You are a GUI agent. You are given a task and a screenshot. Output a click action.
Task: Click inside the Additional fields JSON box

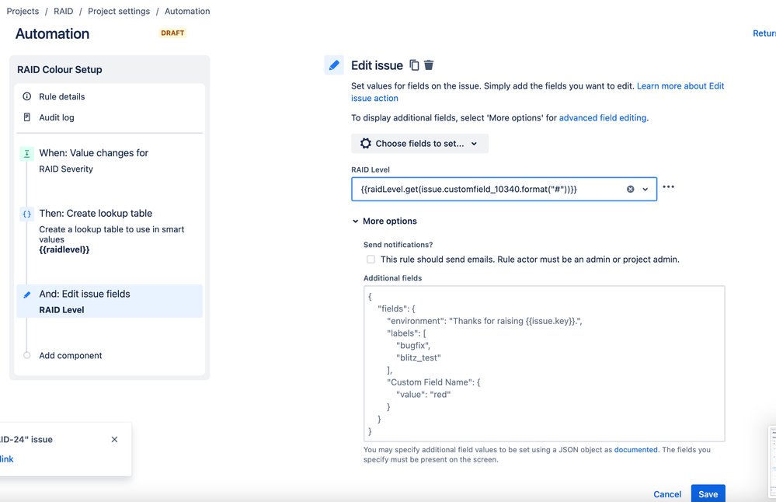(x=545, y=364)
